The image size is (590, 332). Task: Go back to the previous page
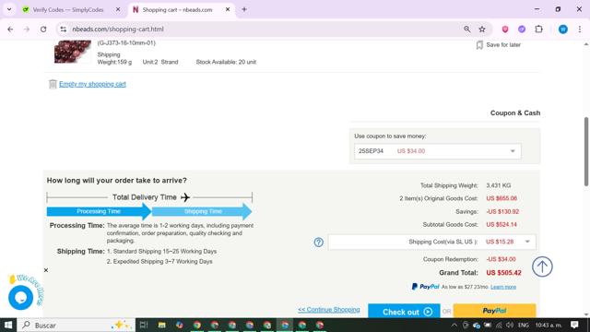click(x=10, y=29)
